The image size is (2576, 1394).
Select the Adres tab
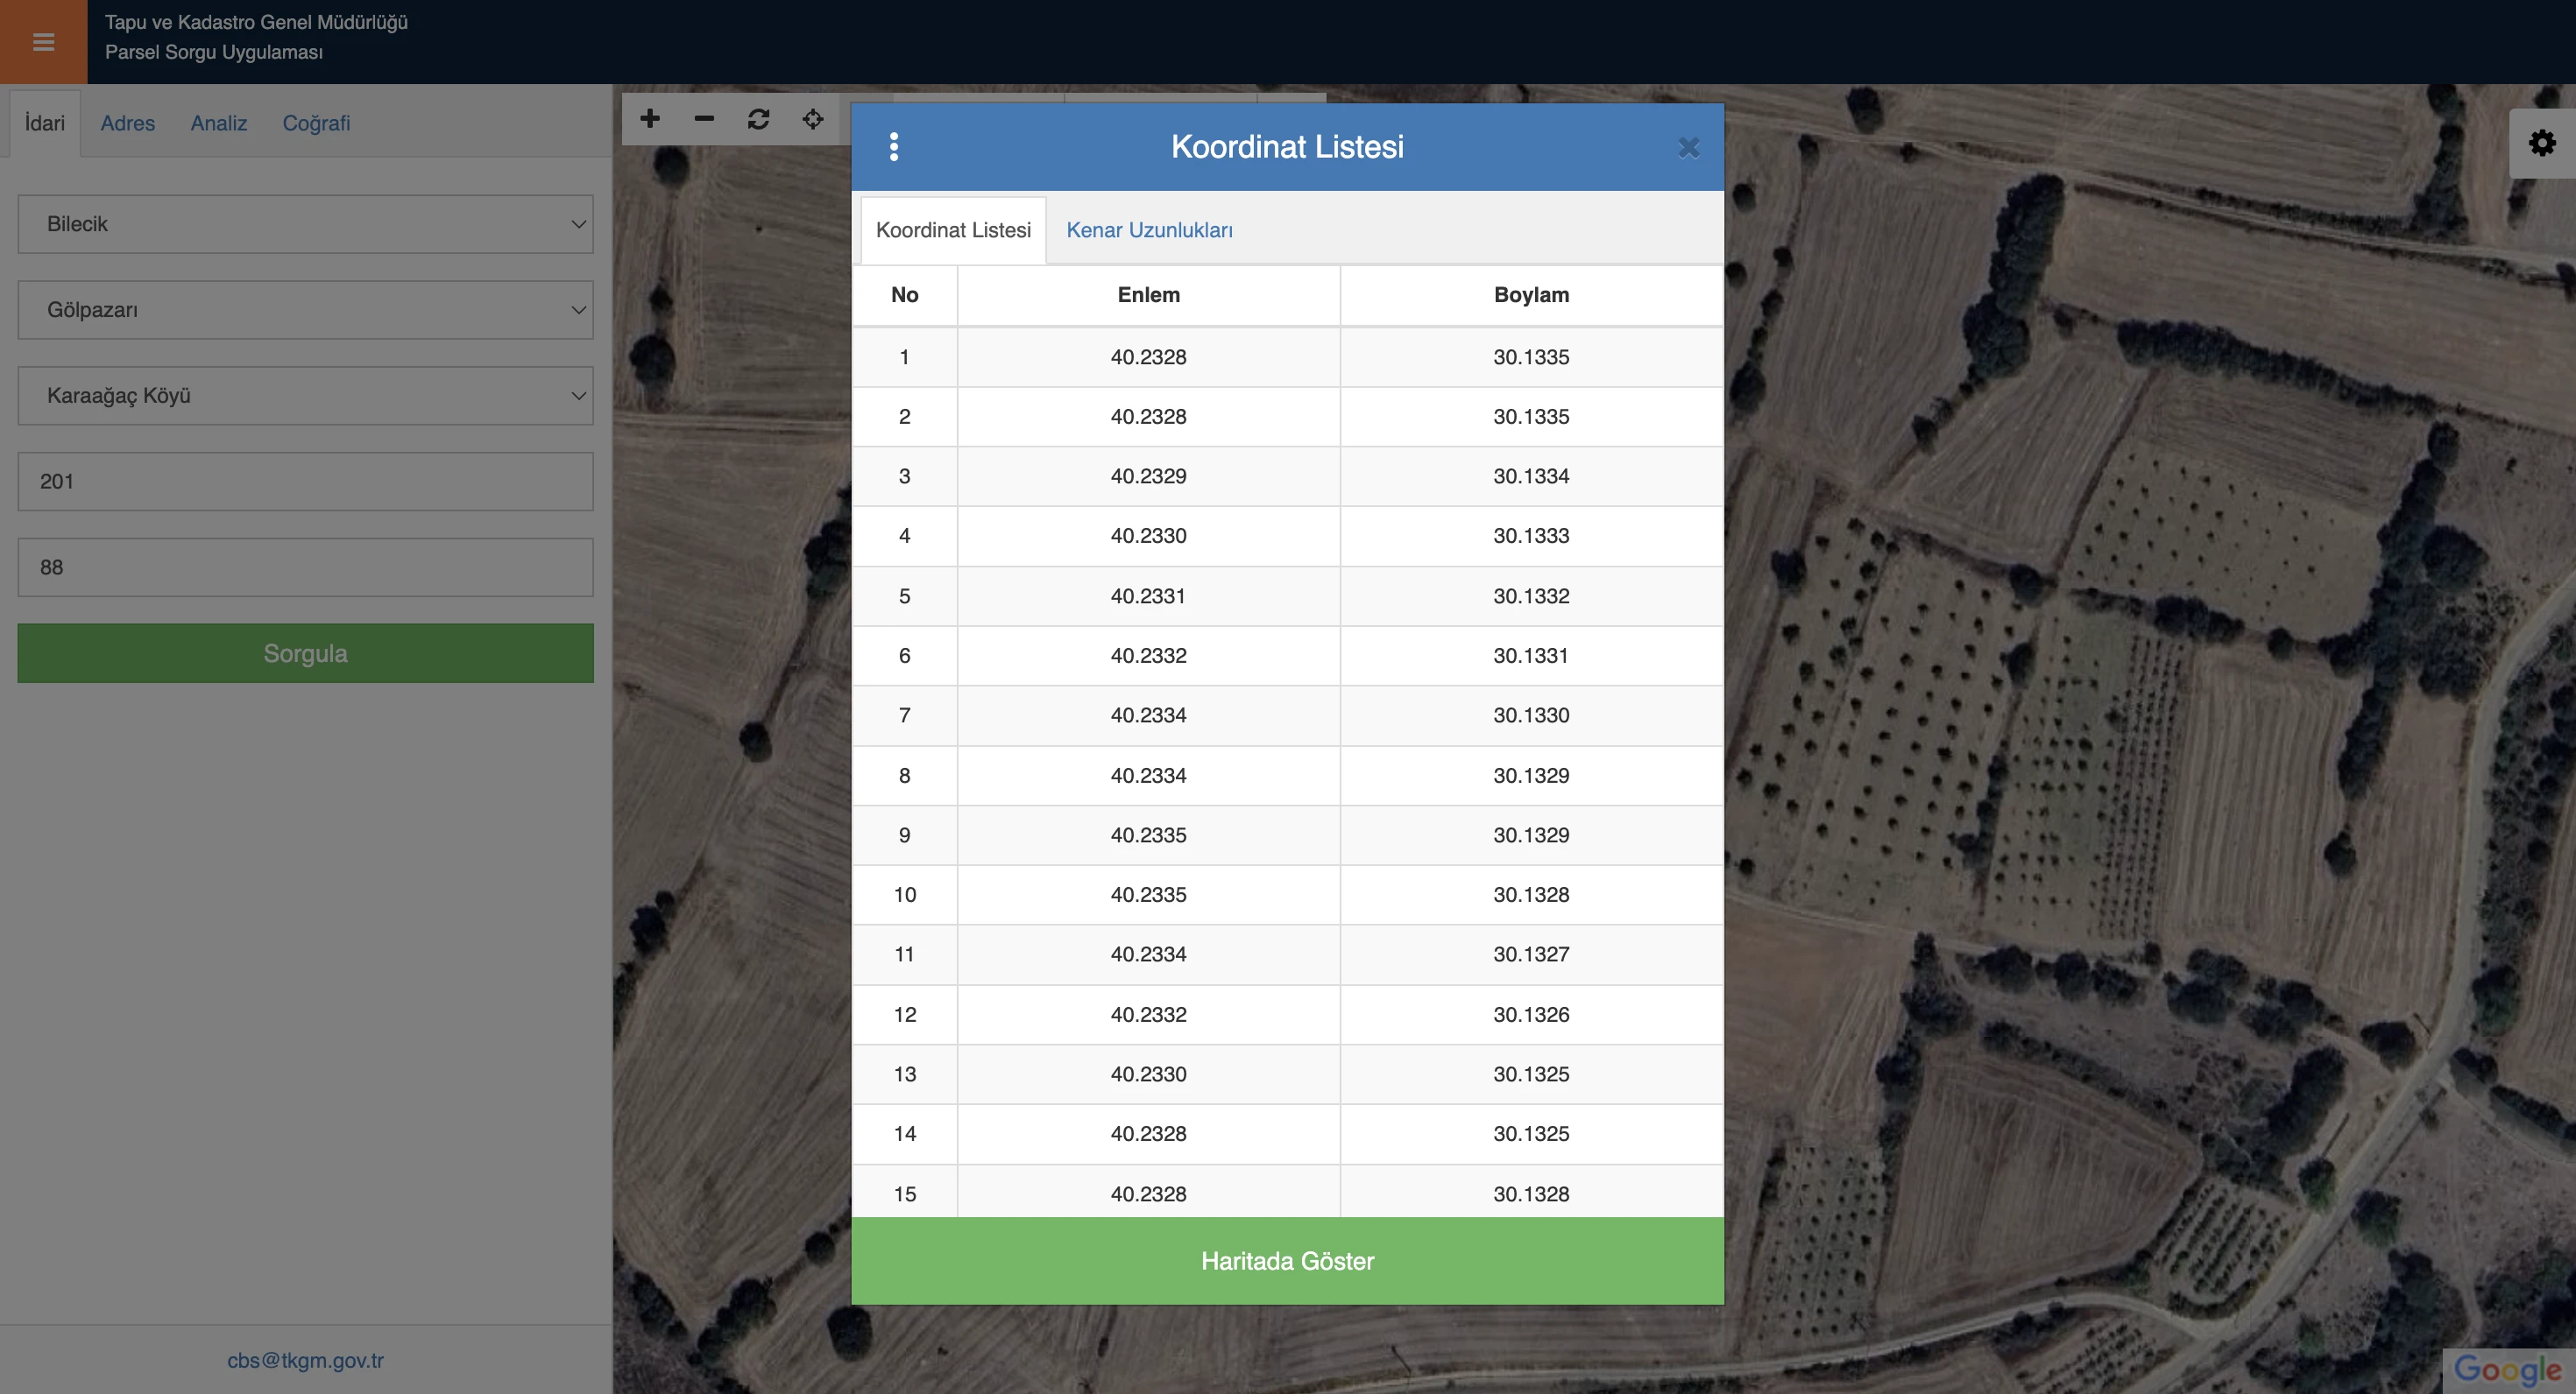pos(128,123)
